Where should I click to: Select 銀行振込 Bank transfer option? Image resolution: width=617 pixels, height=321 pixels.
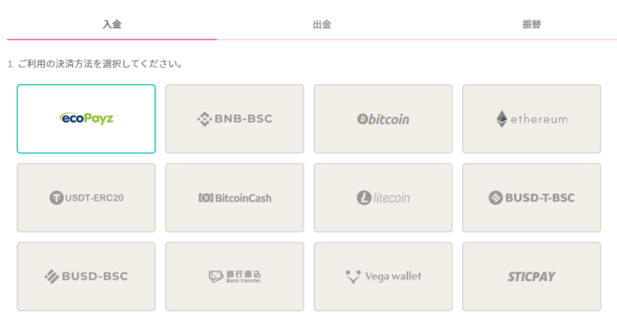pos(235,277)
